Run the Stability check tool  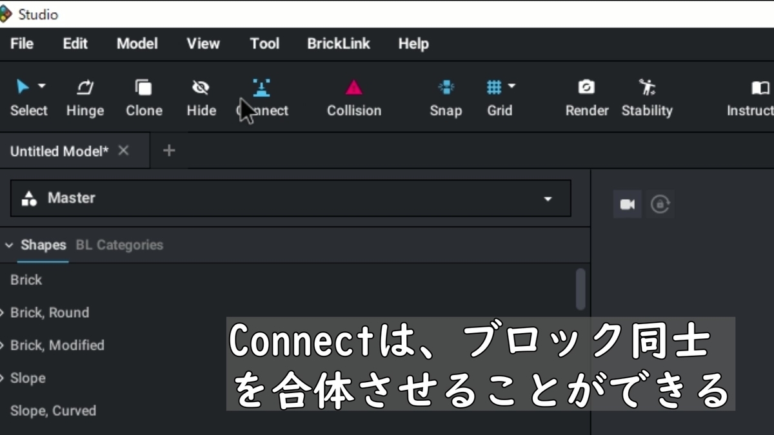(647, 98)
